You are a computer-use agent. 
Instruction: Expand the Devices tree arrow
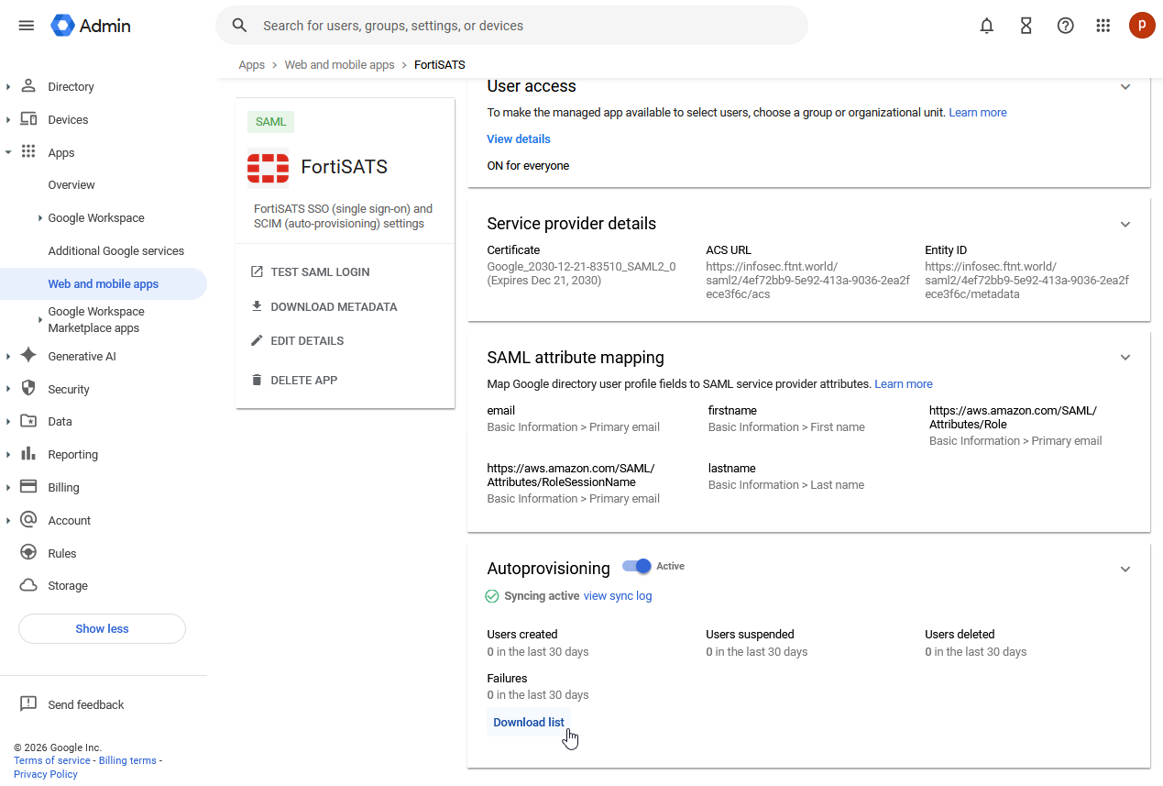click(x=8, y=119)
